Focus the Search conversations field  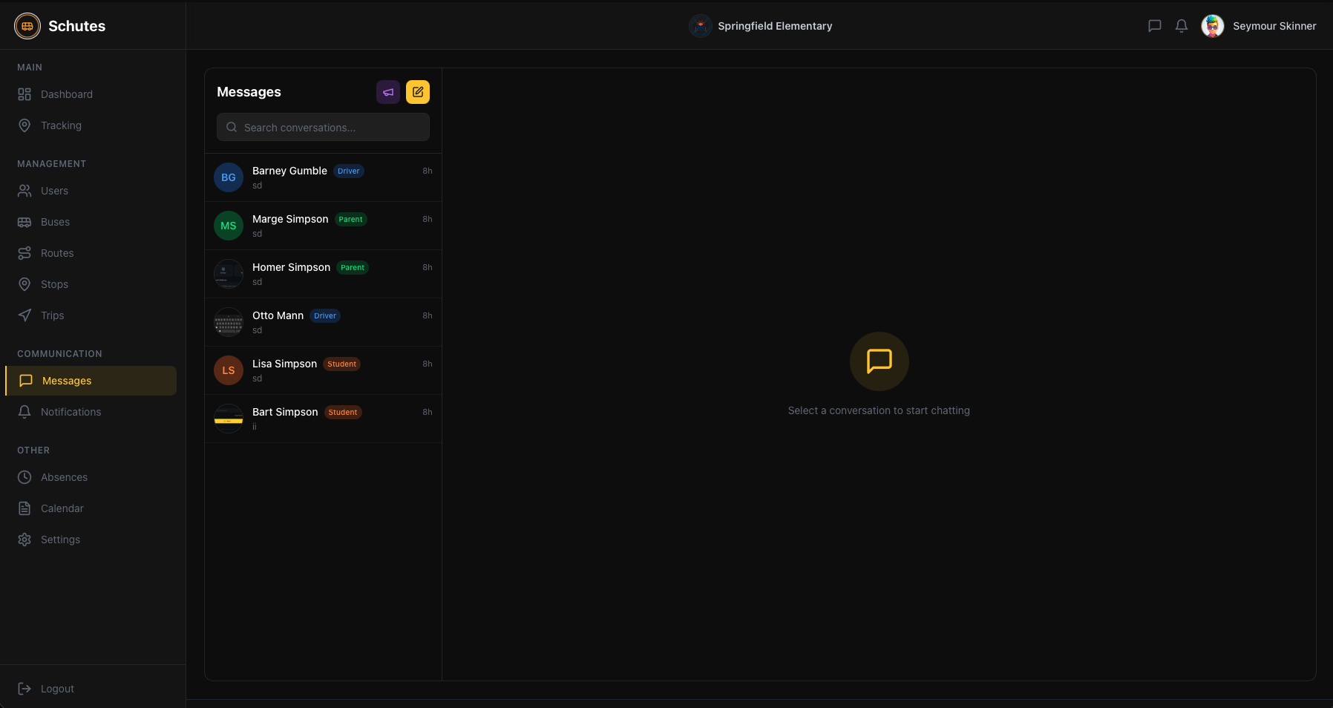point(324,128)
